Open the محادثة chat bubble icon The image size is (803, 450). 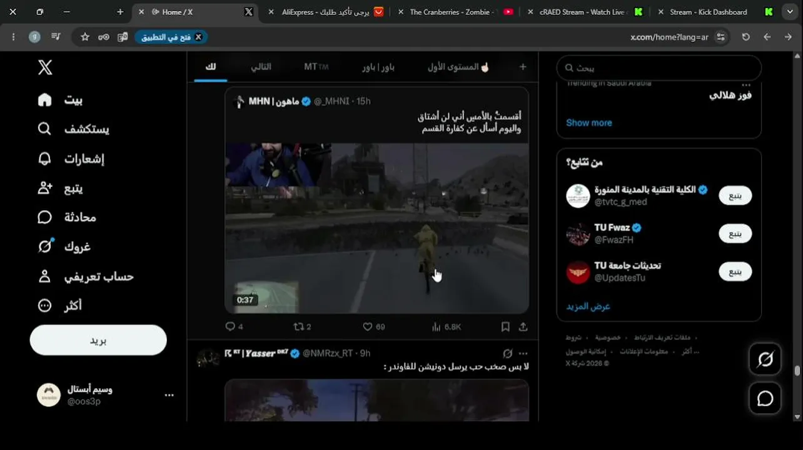click(x=44, y=217)
